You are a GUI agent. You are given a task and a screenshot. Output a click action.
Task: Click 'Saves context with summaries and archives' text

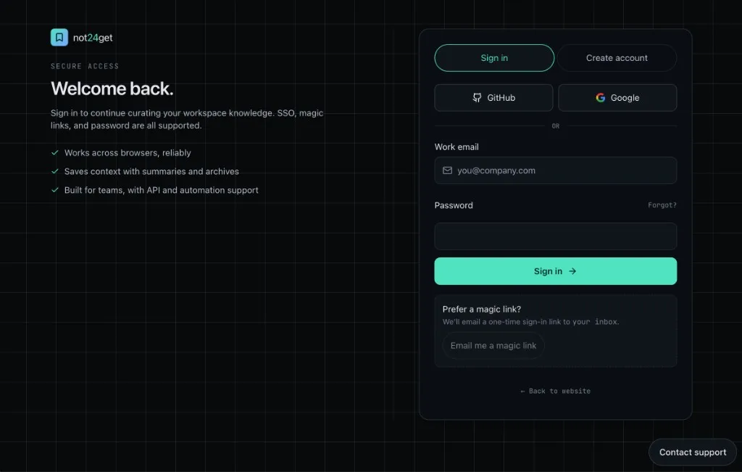pos(151,171)
